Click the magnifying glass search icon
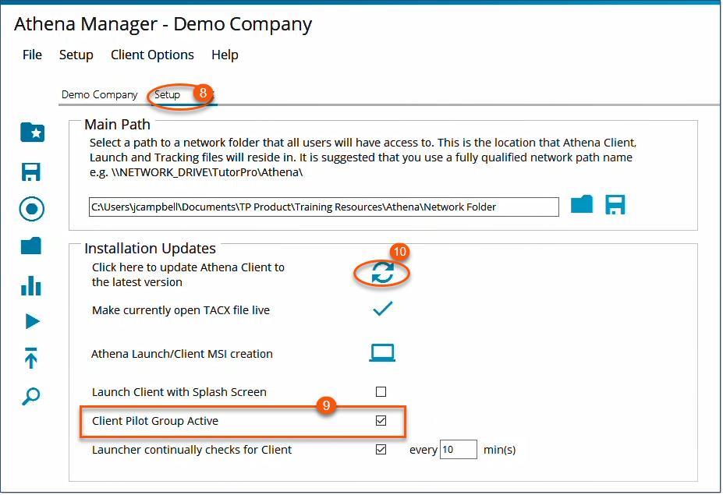This screenshot has width=723, height=495. point(31,396)
